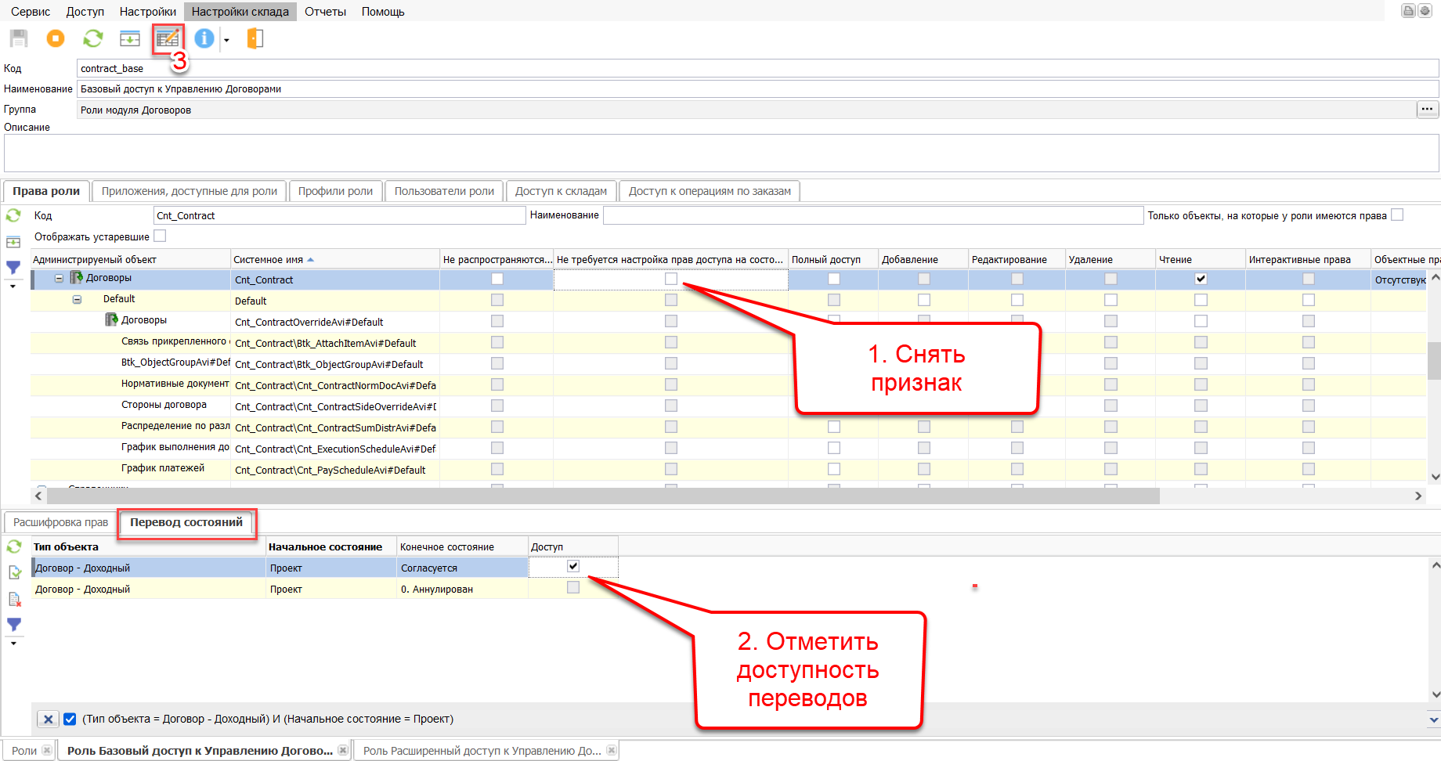Click the document with red X icon
1441x761 pixels.
[x=14, y=599]
